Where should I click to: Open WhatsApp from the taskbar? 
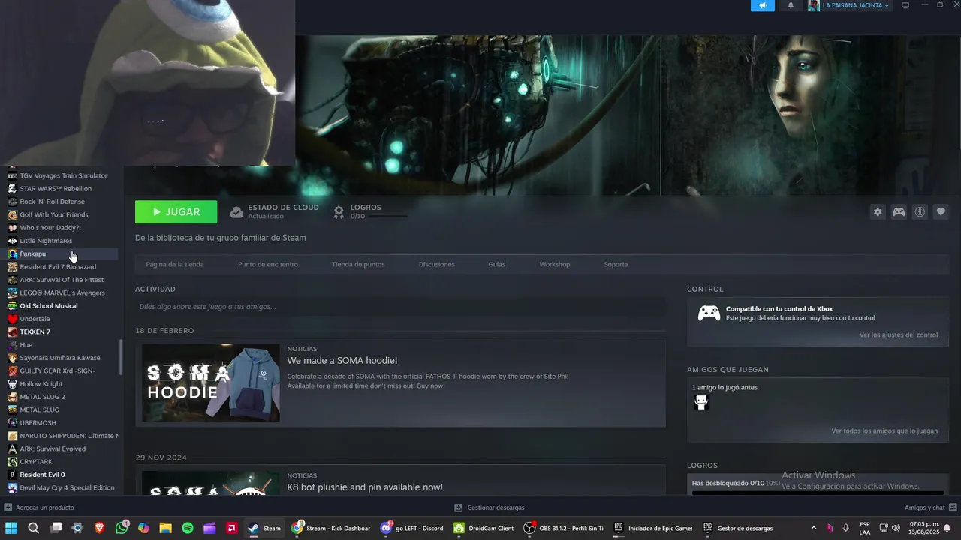pyautogui.click(x=122, y=528)
